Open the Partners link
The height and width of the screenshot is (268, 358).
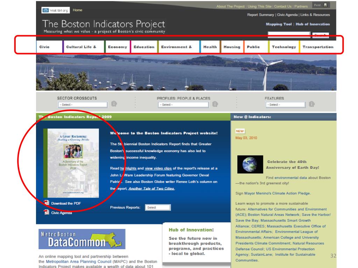pos(301,6)
